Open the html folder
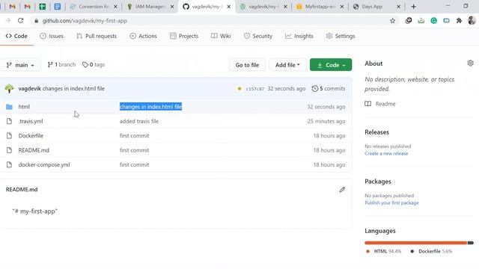The image size is (479, 269). (24, 107)
